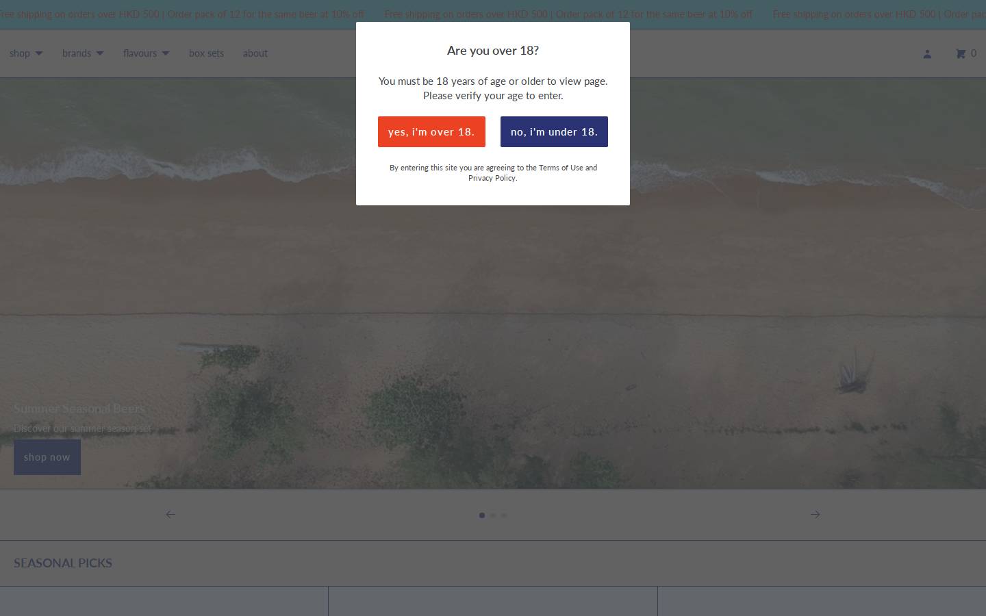Go to next slide arrow

tap(815, 514)
